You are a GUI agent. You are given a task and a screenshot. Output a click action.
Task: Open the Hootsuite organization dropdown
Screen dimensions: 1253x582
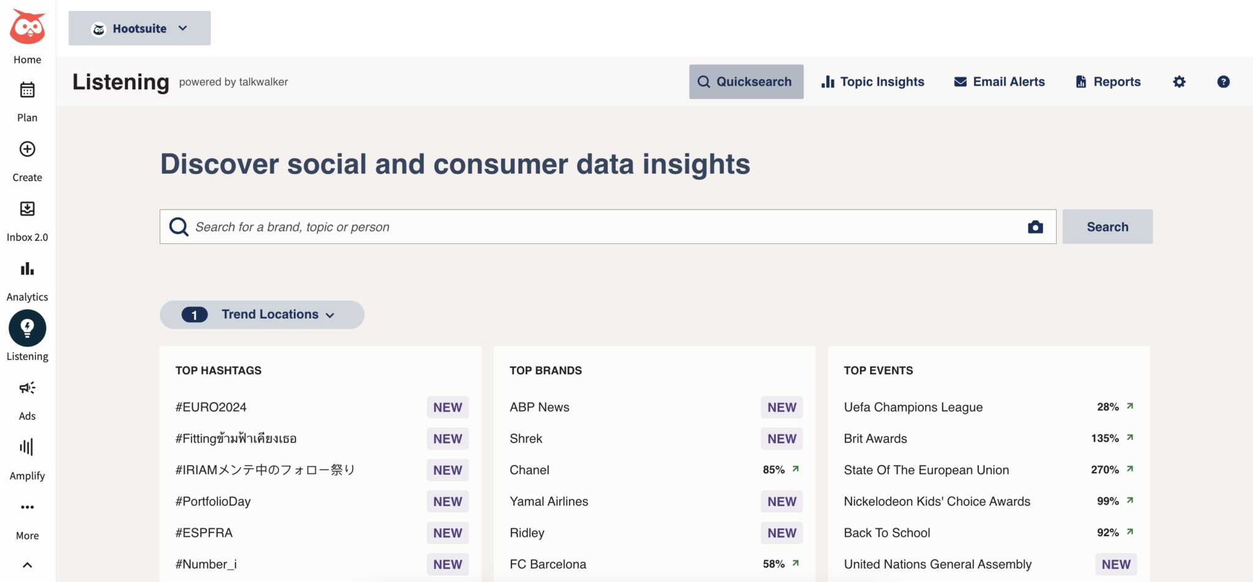[x=139, y=28]
